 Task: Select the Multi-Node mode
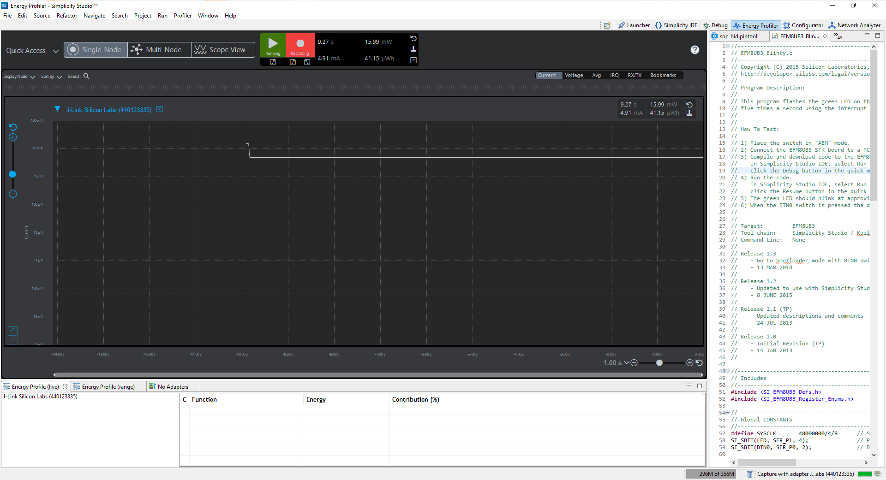click(x=159, y=49)
